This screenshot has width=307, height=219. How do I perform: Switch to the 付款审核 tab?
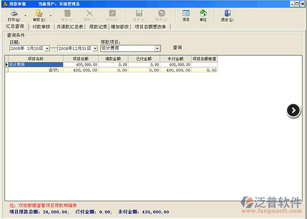coord(41,27)
